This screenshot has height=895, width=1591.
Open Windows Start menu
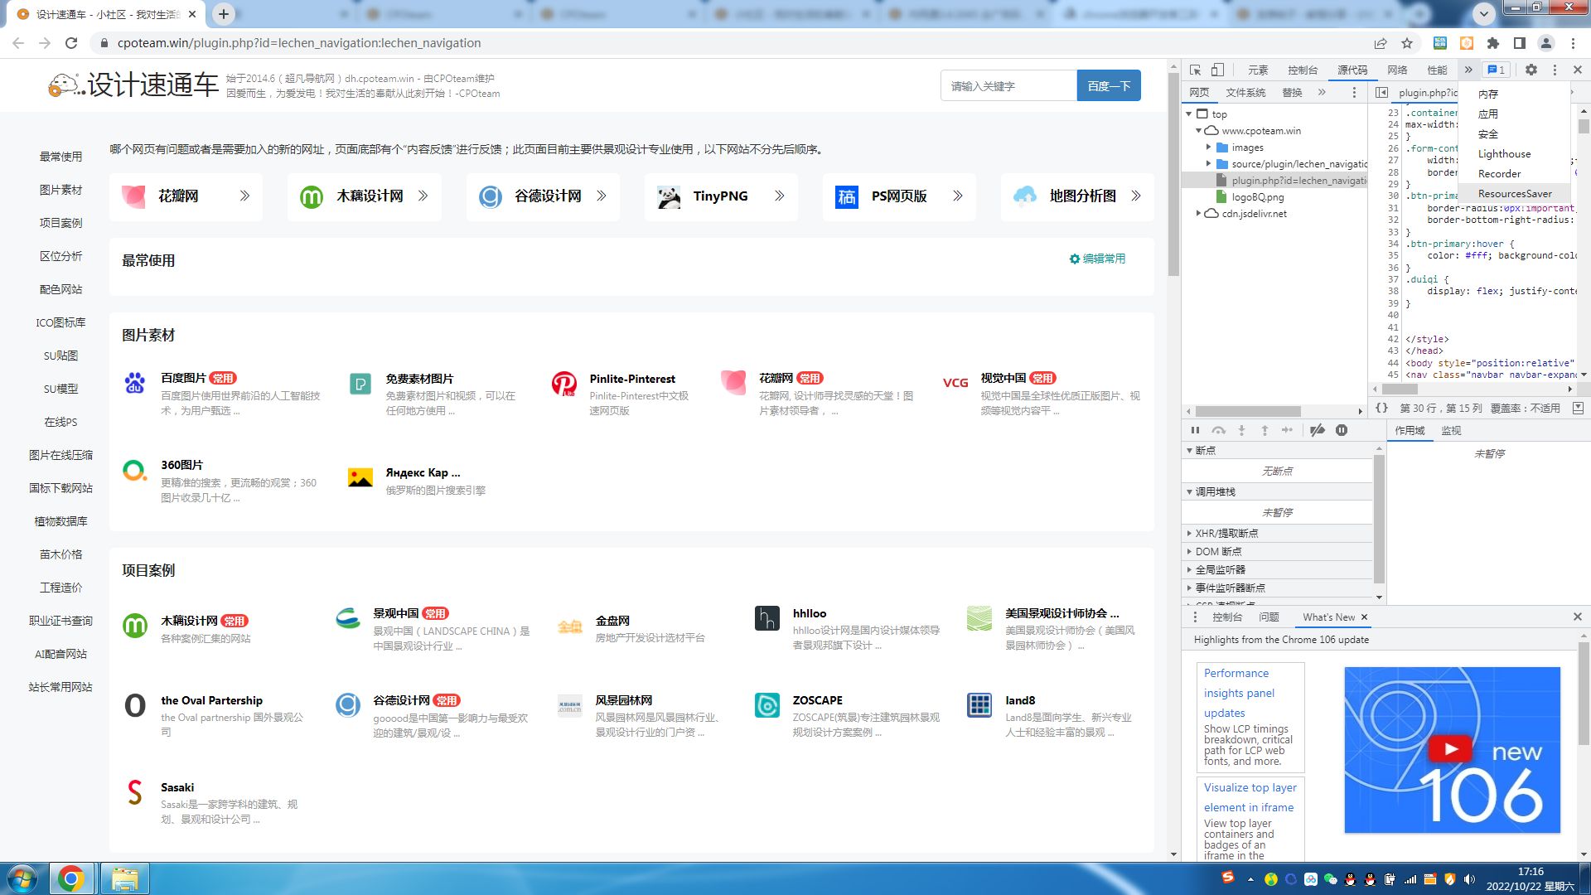pos(22,878)
